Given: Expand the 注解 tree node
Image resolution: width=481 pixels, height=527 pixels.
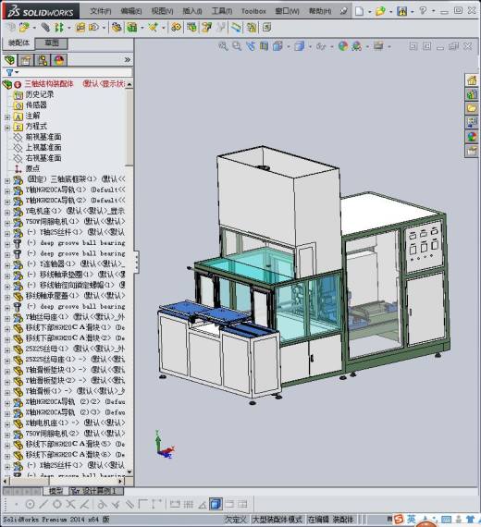Looking at the screenshot, I should [x=7, y=117].
